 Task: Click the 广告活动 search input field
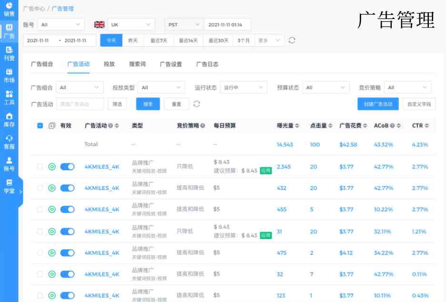[79, 104]
